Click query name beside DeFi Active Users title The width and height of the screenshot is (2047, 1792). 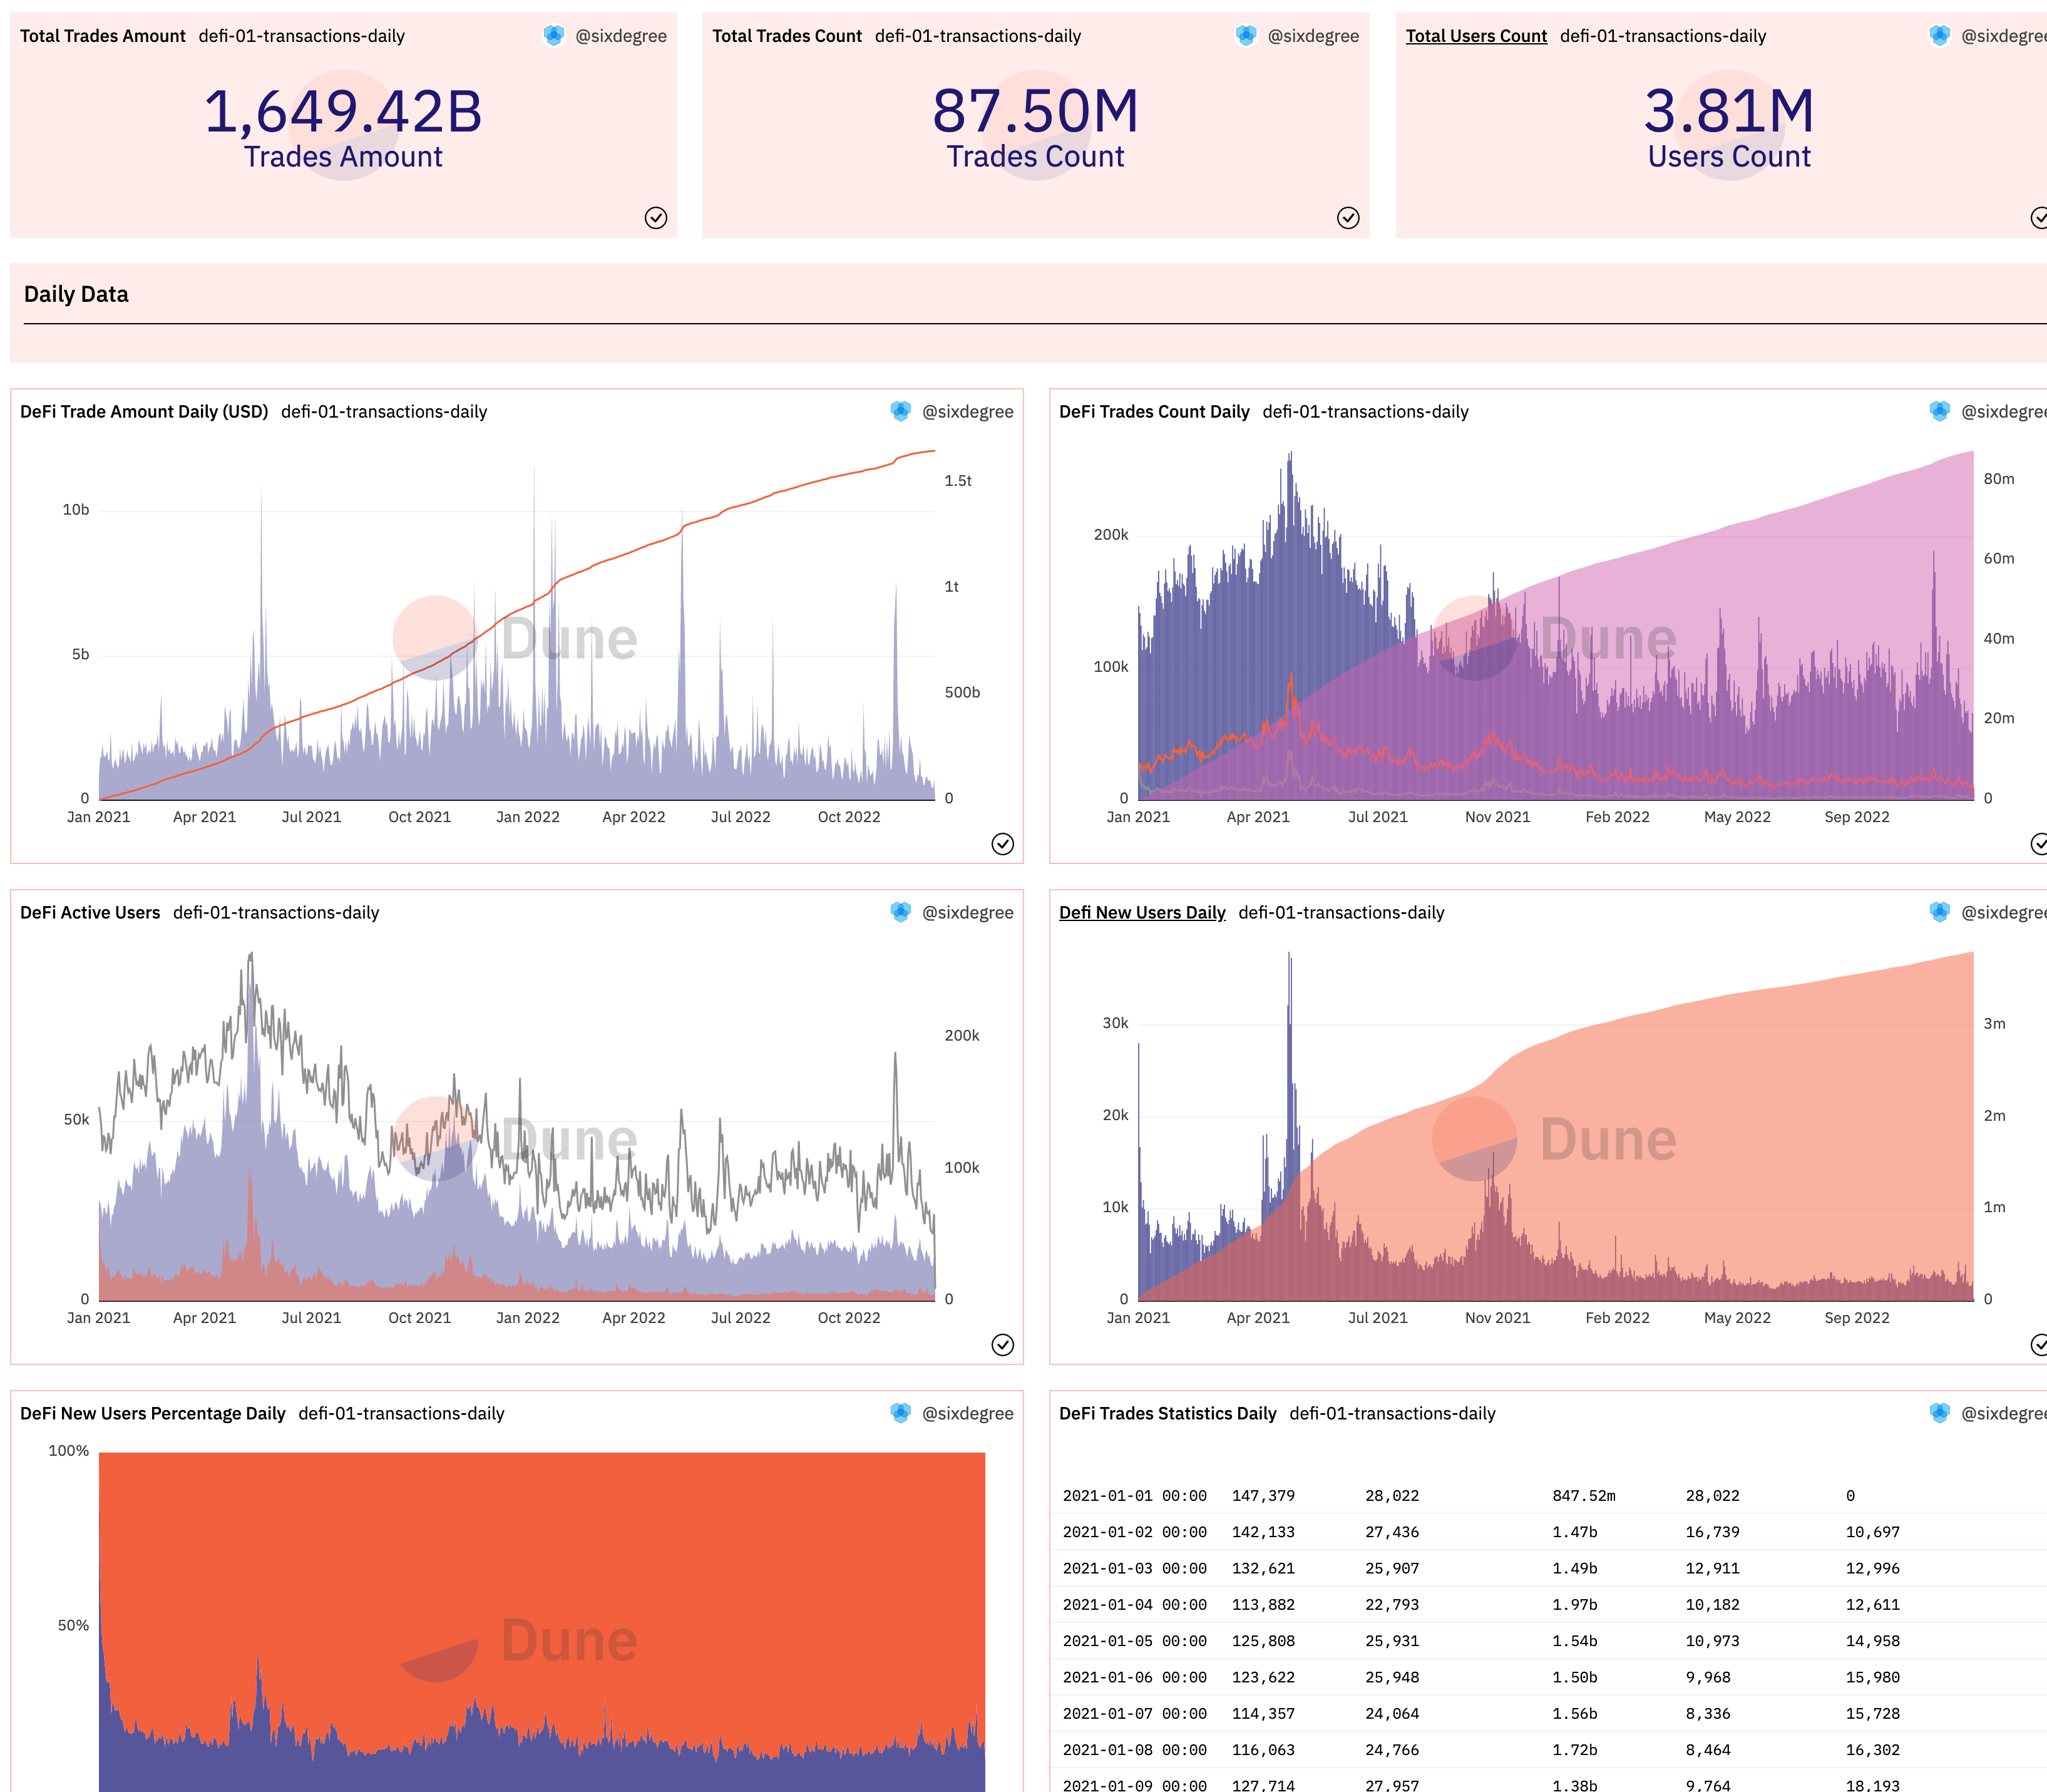pos(276,913)
